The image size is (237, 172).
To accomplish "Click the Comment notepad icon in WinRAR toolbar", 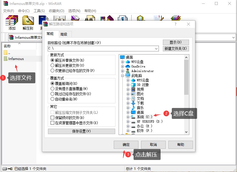I will tap(159, 18).
